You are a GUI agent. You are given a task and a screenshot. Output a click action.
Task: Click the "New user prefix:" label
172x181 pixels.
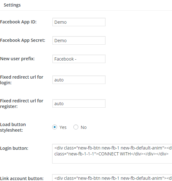coord(17,59)
